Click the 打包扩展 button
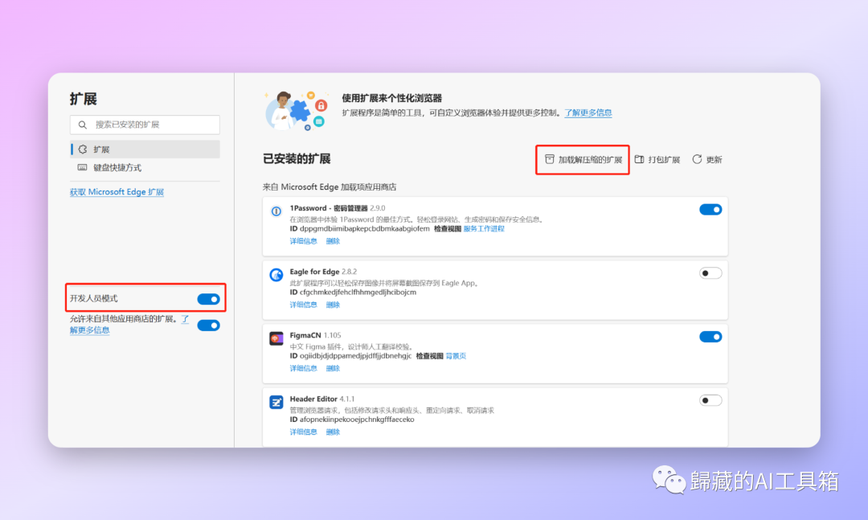The image size is (868, 520). point(657,159)
